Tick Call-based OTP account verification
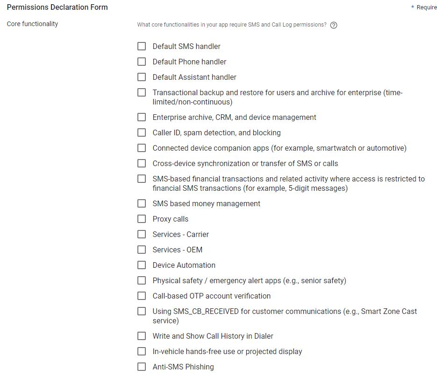The width and height of the screenshot is (437, 376). pos(142,296)
